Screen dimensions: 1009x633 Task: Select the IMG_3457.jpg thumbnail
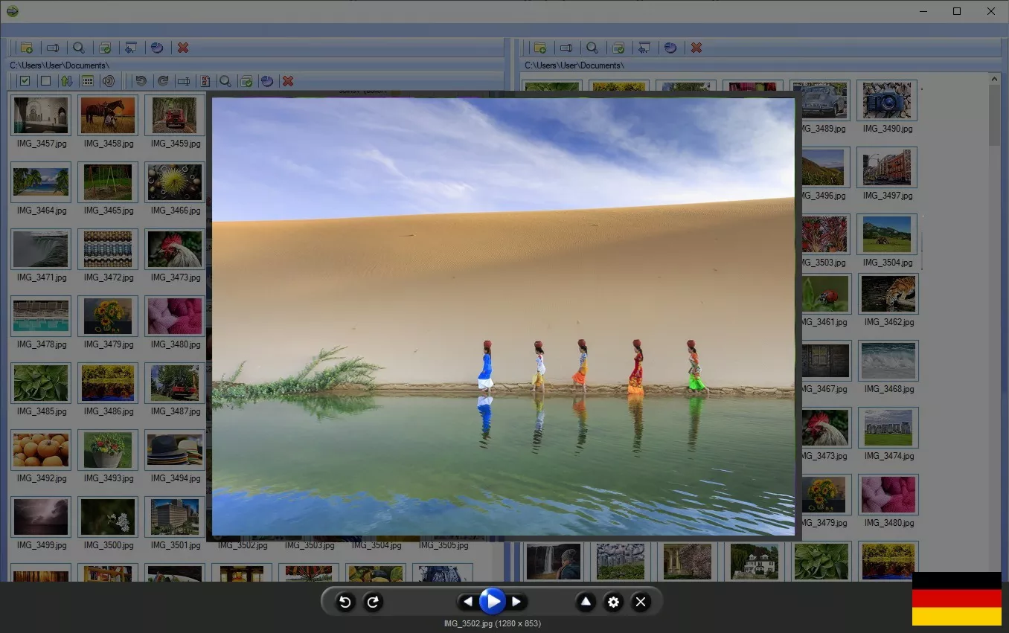41,115
